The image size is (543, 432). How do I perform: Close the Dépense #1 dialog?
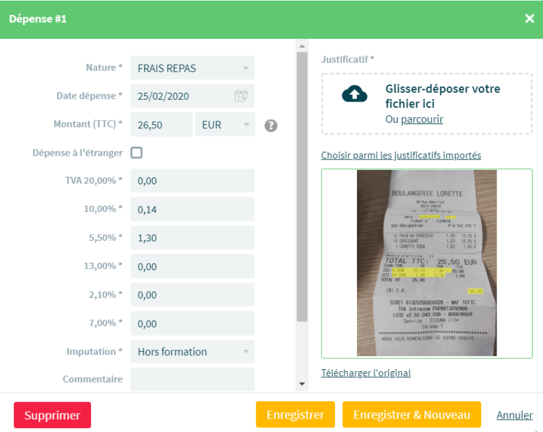pos(529,19)
